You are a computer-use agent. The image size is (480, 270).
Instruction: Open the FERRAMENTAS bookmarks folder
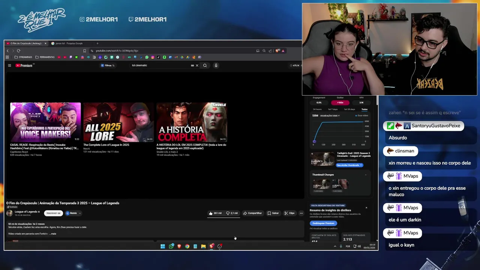45,57
